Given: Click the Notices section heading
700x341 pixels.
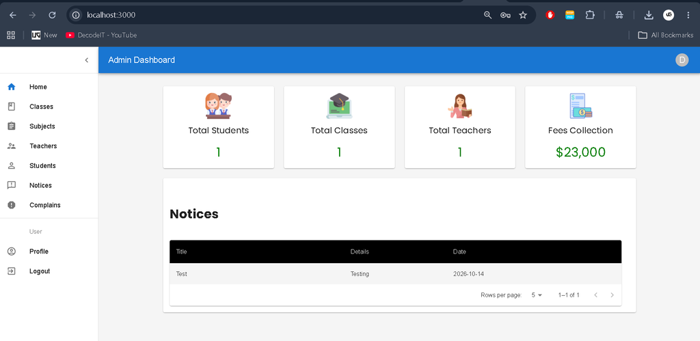Looking at the screenshot, I should point(194,214).
